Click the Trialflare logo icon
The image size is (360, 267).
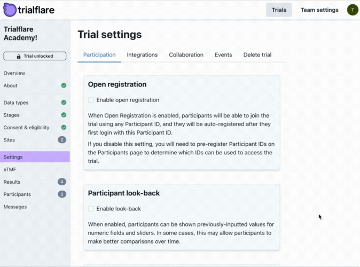[x=10, y=10]
